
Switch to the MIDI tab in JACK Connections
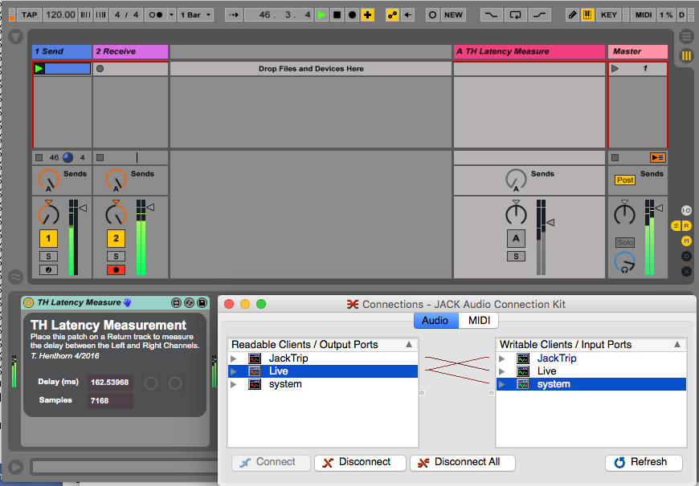pyautogui.click(x=479, y=321)
